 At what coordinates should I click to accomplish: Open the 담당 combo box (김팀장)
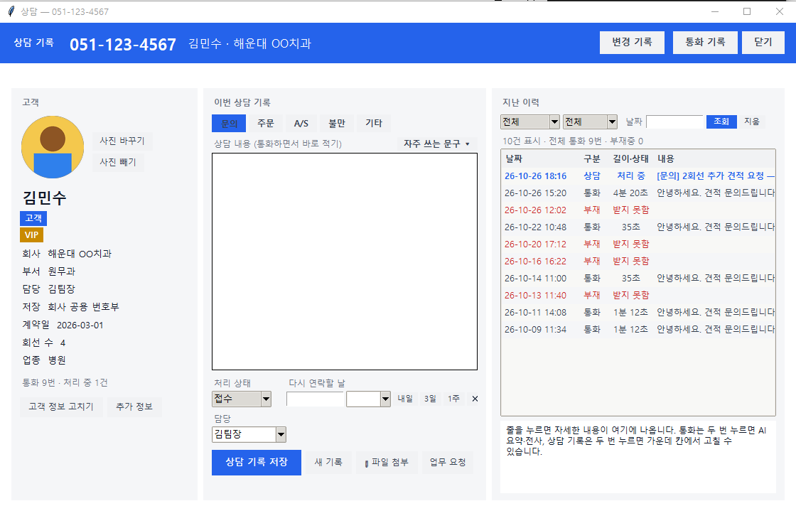249,434
